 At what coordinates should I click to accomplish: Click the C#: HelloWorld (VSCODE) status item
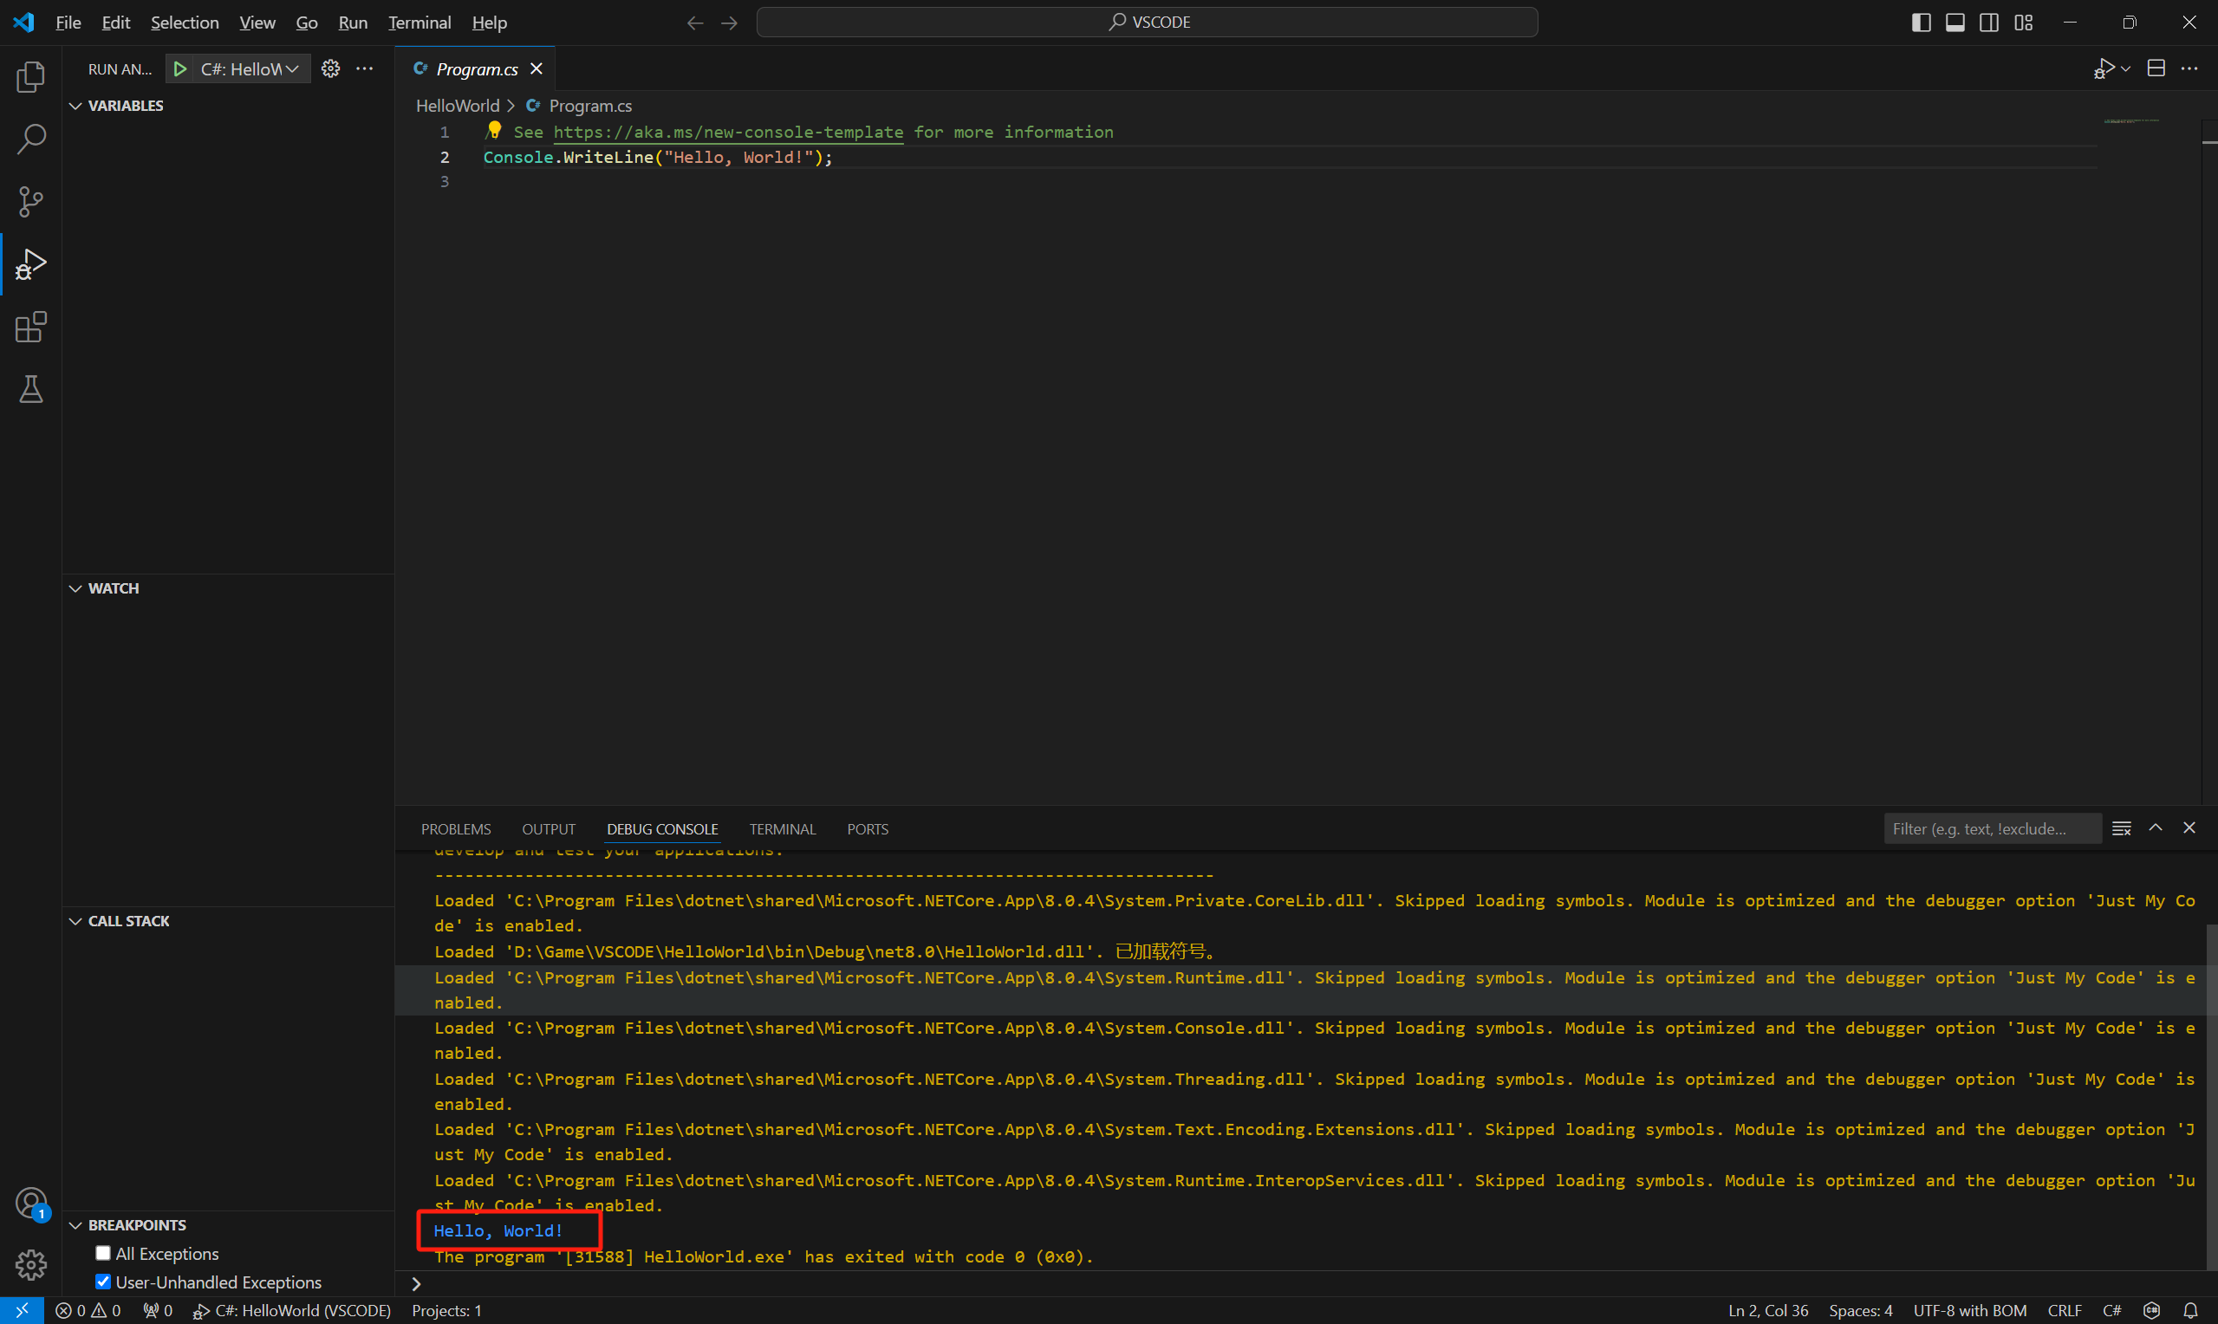click(x=292, y=1310)
